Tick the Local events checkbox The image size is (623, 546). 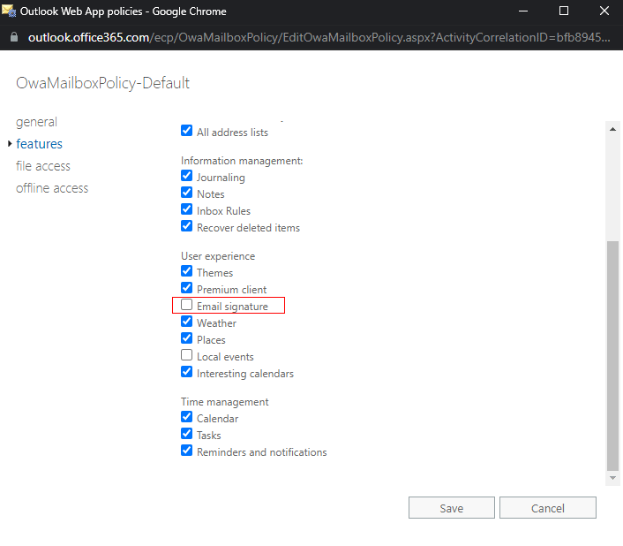(186, 356)
